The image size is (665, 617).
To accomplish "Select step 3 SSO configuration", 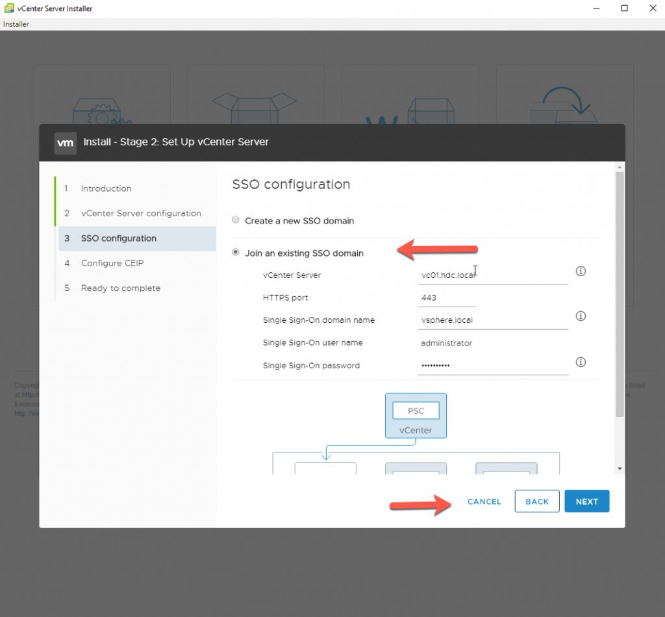I will [x=137, y=238].
